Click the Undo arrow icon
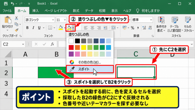Image resolution: width=195 pixels, height=110 pixels. click(x=12, y=4)
